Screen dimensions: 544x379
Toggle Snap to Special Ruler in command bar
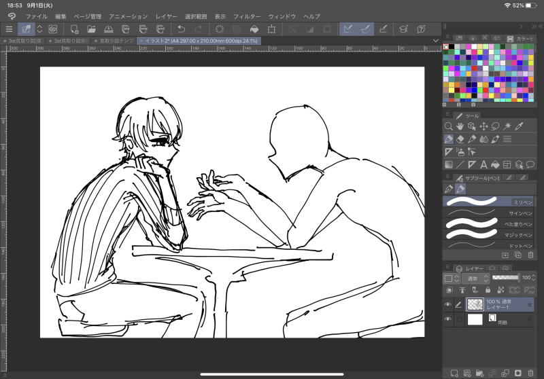365,29
